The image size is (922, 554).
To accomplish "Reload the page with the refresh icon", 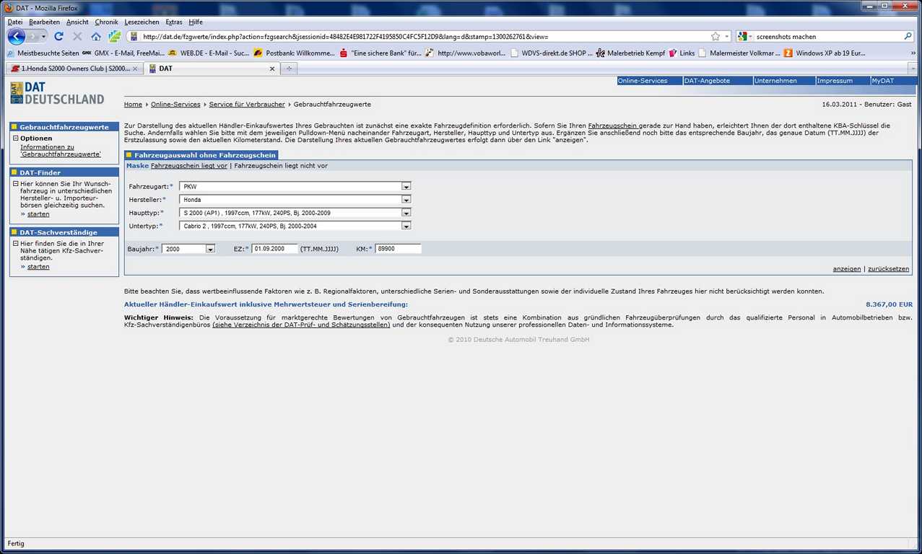I will (x=58, y=36).
